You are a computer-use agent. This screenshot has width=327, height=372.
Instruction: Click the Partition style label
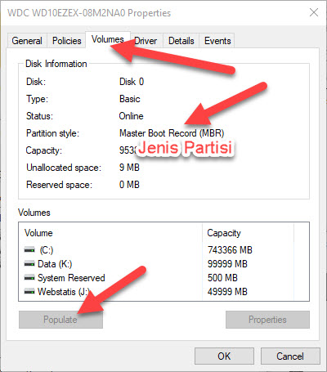(x=52, y=133)
